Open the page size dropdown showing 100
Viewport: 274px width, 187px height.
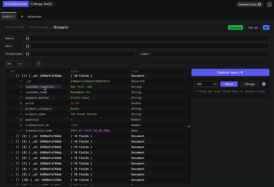pos(14,64)
